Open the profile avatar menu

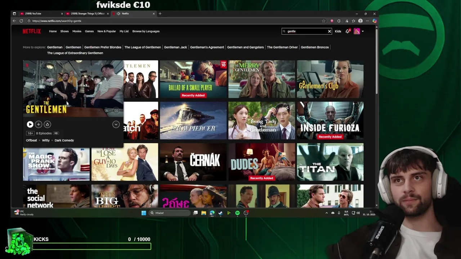(357, 31)
